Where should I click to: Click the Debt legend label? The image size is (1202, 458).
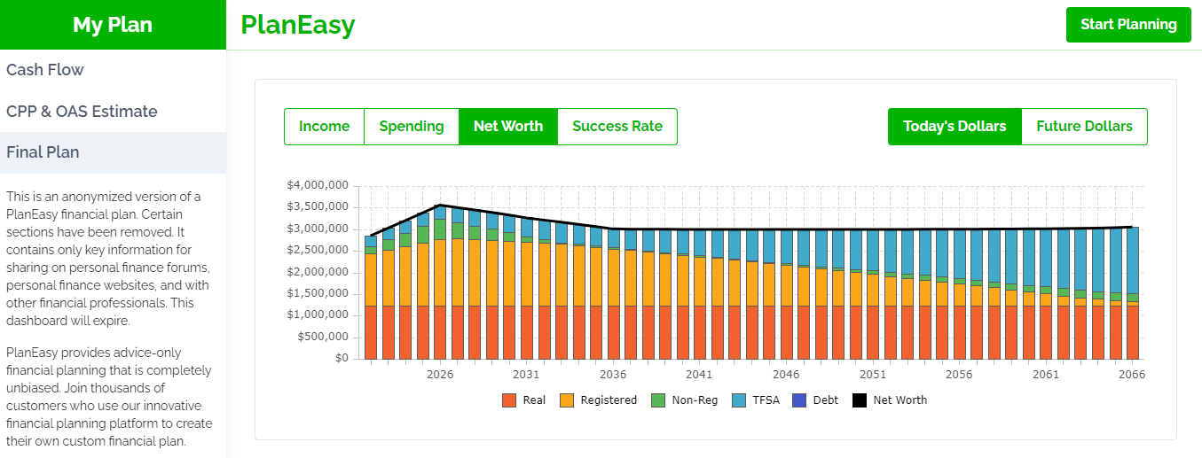[x=826, y=400]
